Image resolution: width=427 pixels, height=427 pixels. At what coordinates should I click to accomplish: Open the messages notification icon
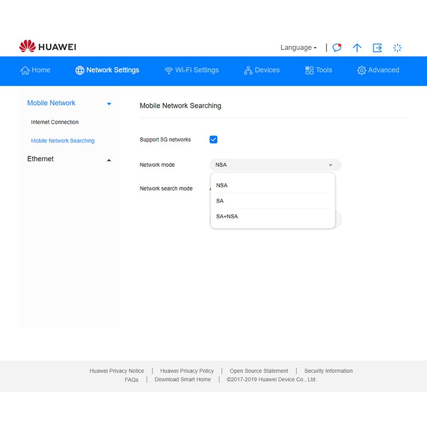tap(337, 48)
